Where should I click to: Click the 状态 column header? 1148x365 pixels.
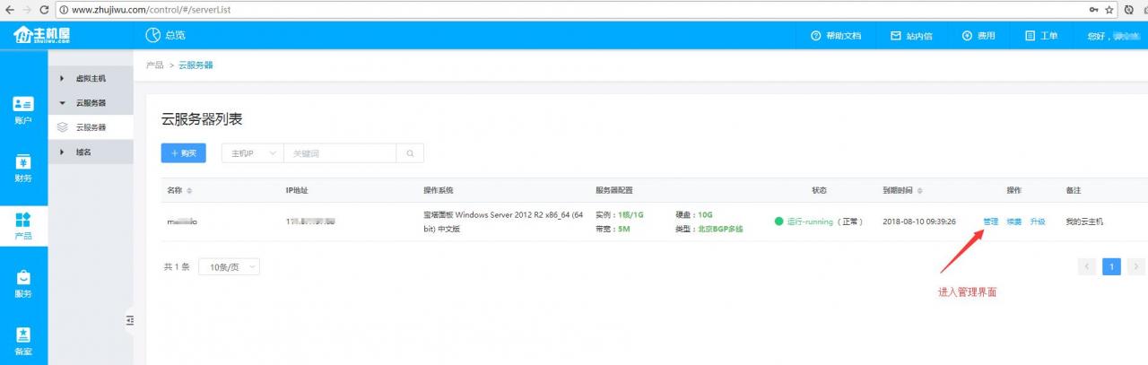[819, 191]
